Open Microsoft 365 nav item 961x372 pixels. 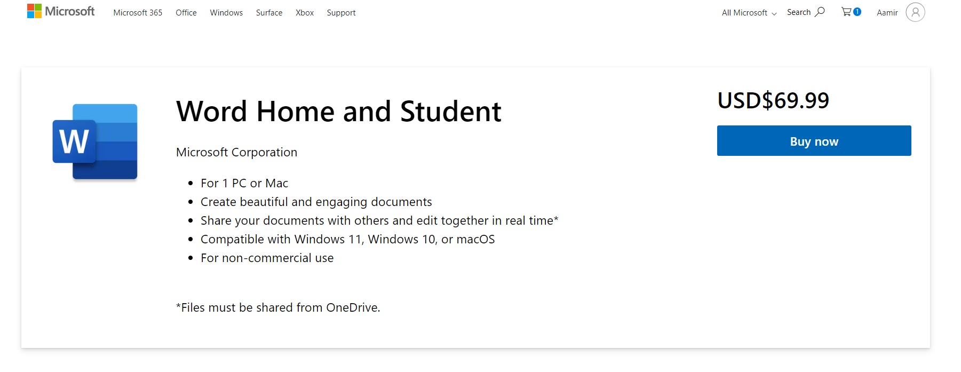(x=138, y=13)
